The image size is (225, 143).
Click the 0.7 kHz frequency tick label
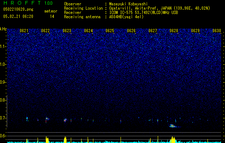point(3,118)
